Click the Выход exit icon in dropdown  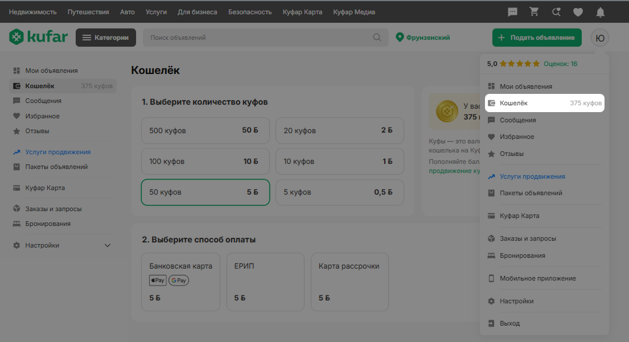pos(491,323)
